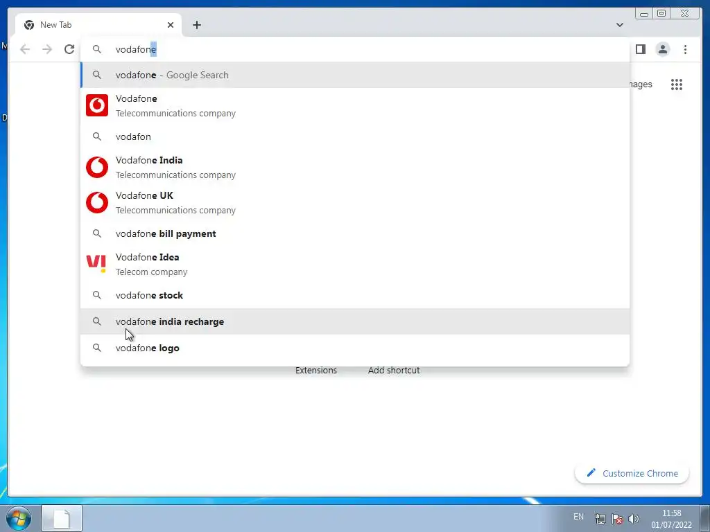The image size is (710, 532).
Task: Click search magnifier beside 'vodafone stock'
Action: coord(97,295)
